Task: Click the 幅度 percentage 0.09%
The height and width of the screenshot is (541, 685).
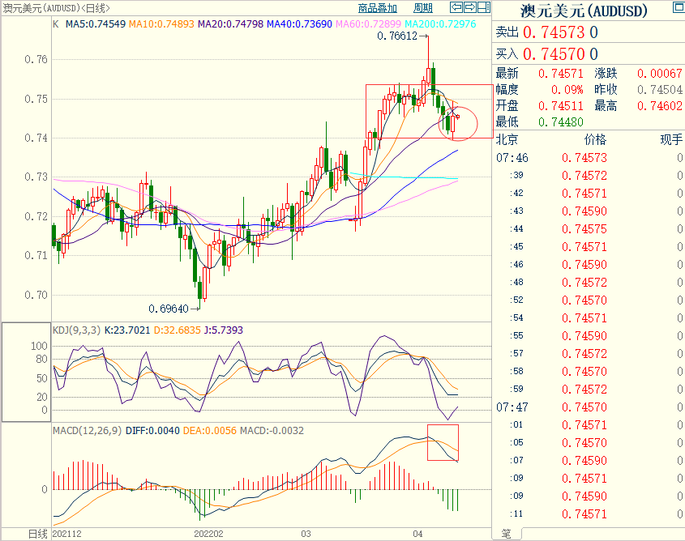Action: pos(567,90)
